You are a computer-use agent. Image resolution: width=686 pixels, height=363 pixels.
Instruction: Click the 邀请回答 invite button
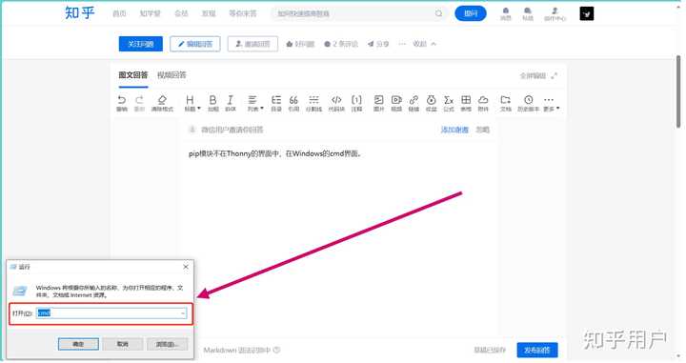(252, 44)
